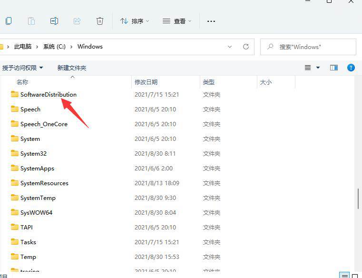
Task: Select the System32 folder
Action: pos(33,154)
